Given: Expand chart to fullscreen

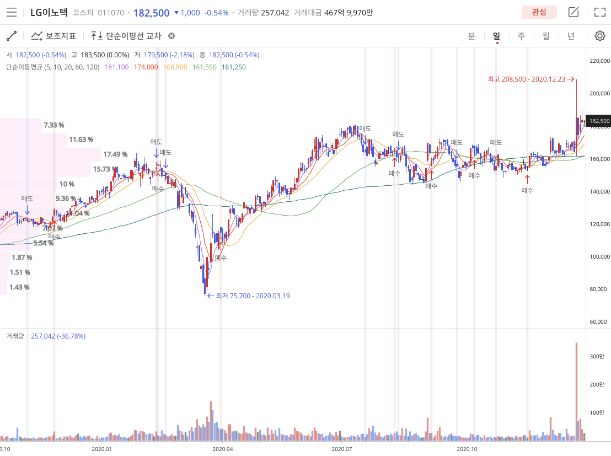Looking at the screenshot, I should [600, 12].
